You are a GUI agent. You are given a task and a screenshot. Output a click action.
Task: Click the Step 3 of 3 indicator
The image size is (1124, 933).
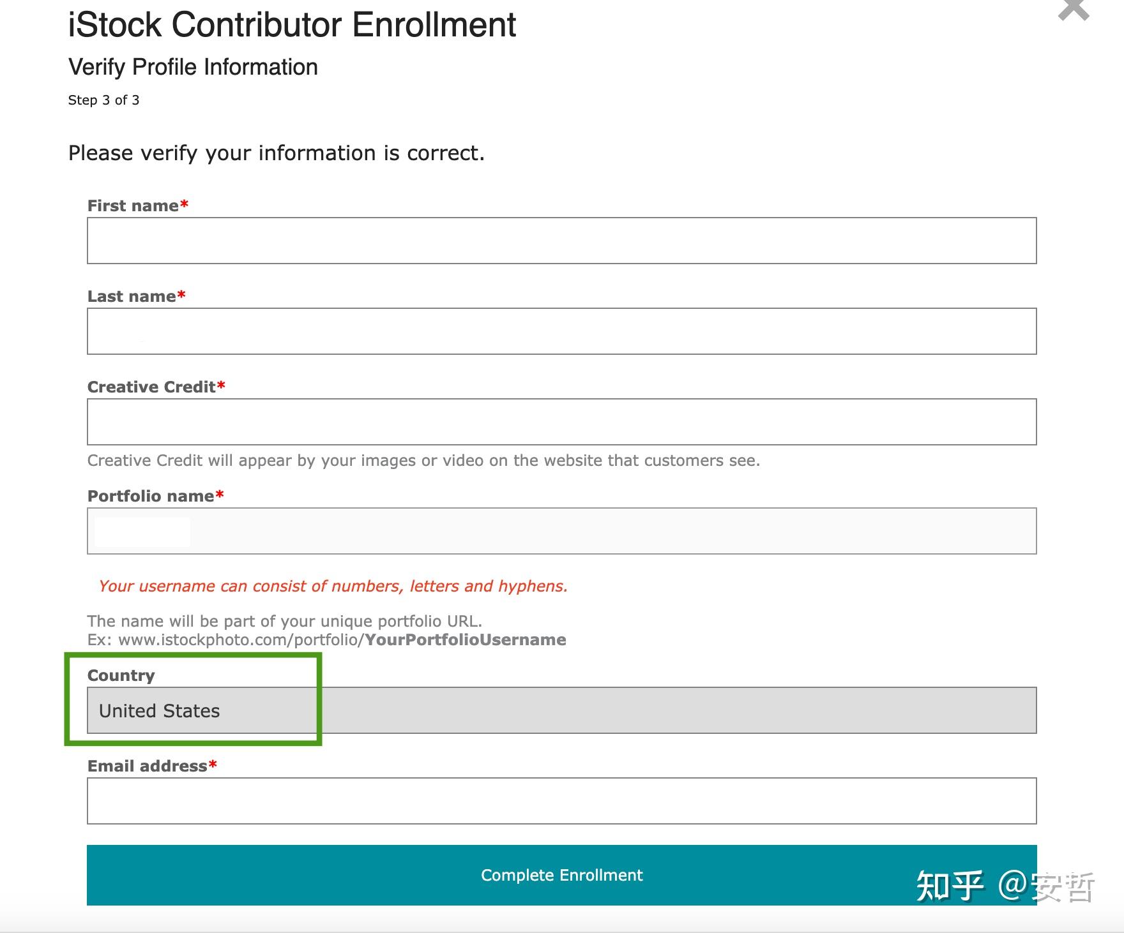click(103, 100)
